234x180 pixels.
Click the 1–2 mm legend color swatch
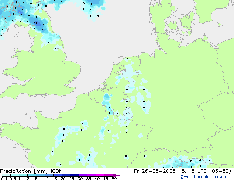coord(23,175)
